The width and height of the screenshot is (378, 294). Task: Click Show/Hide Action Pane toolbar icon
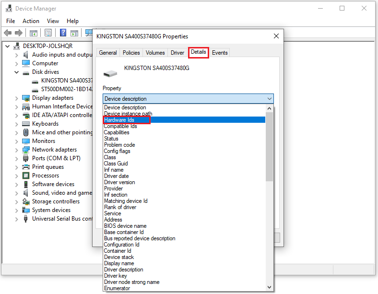coord(74,33)
